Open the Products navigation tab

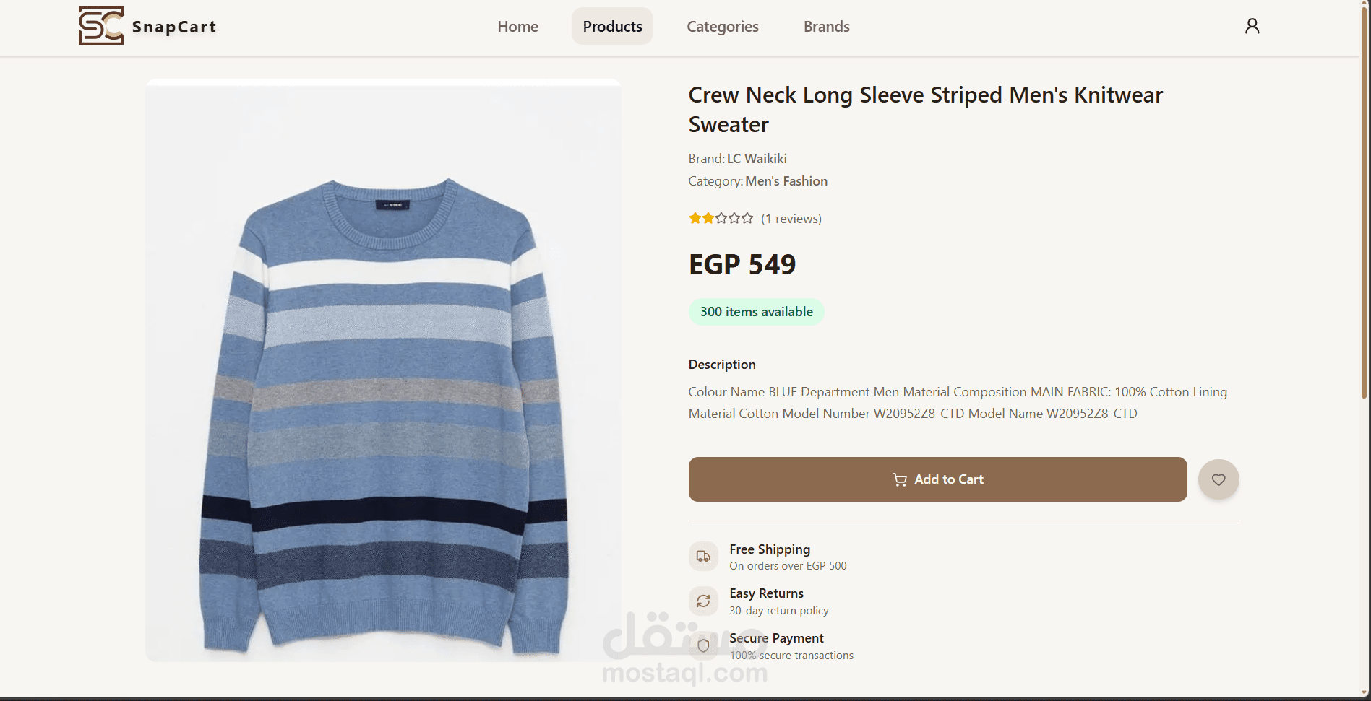[612, 27]
